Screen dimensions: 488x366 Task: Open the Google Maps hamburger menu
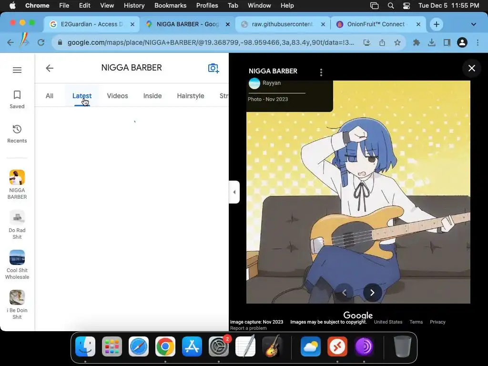[x=17, y=70]
